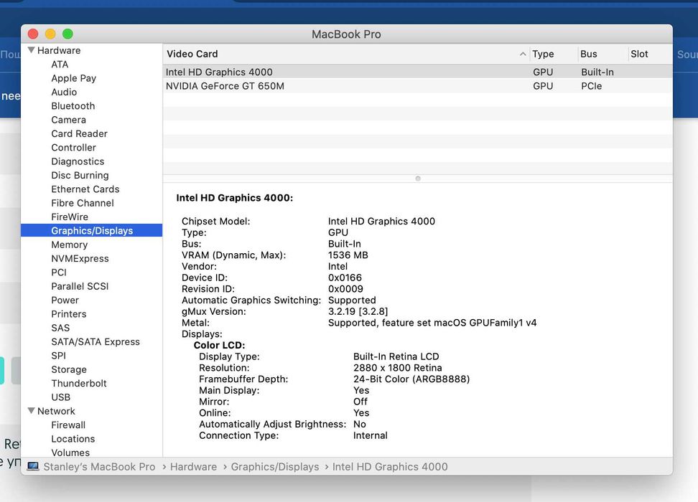The width and height of the screenshot is (698, 502).
Task: Open Printers in the sidebar
Action: click(68, 314)
